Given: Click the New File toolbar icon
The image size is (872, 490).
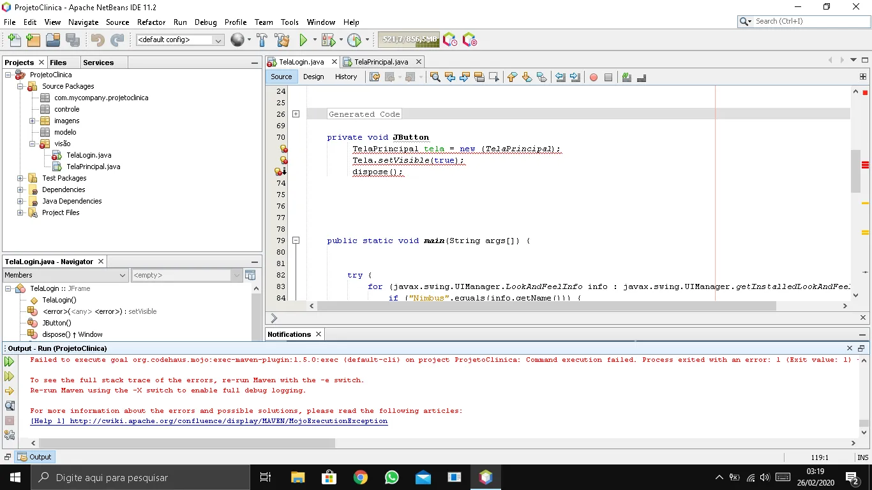Looking at the screenshot, I should (14, 40).
